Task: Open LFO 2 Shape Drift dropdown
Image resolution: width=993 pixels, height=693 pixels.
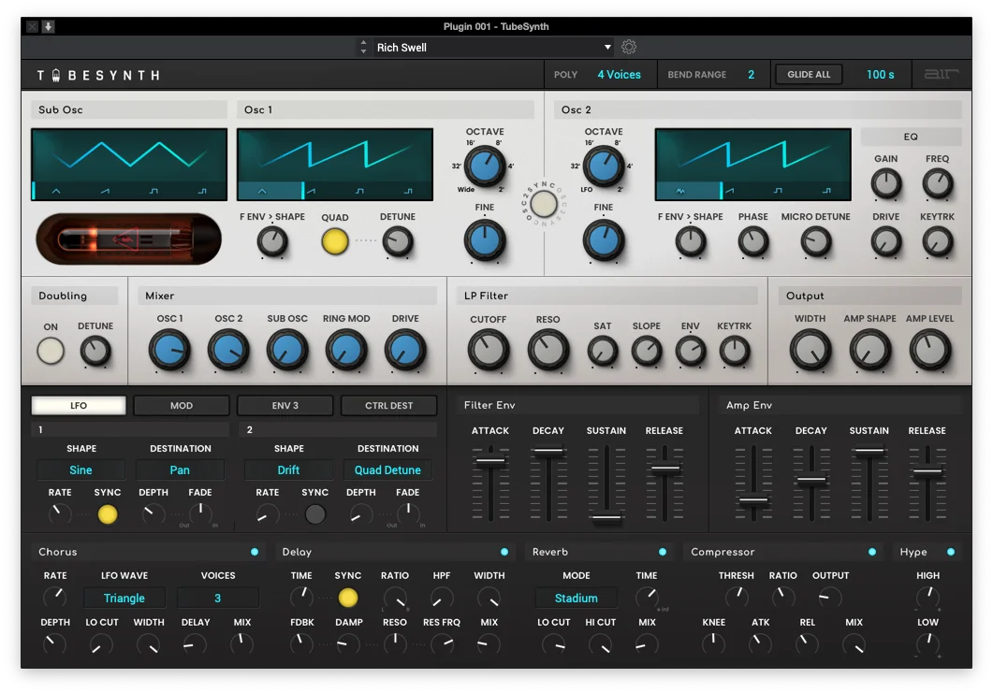Action: point(288,470)
